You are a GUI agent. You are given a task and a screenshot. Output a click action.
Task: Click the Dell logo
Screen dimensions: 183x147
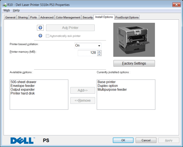[x=23, y=140]
